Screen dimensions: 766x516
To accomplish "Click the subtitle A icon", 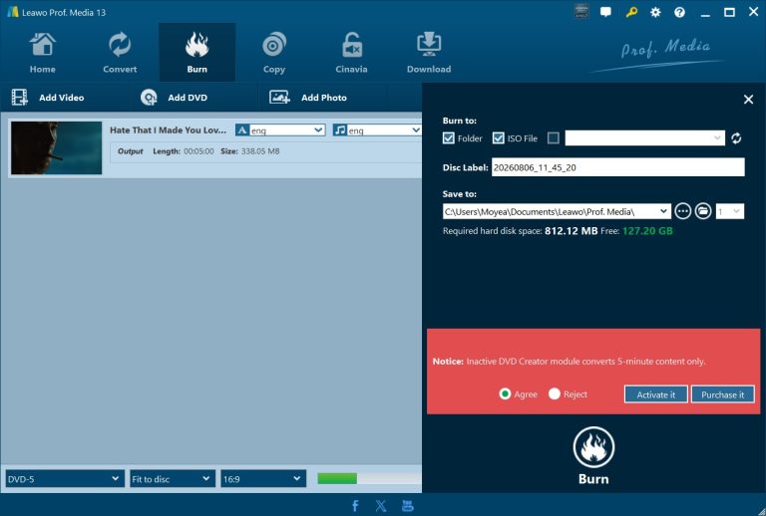I will coord(242,129).
